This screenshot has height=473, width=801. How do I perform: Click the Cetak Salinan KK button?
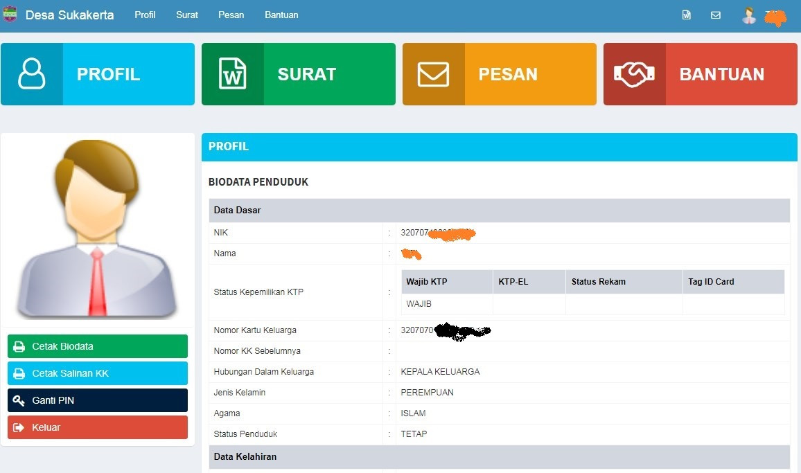[x=98, y=373]
